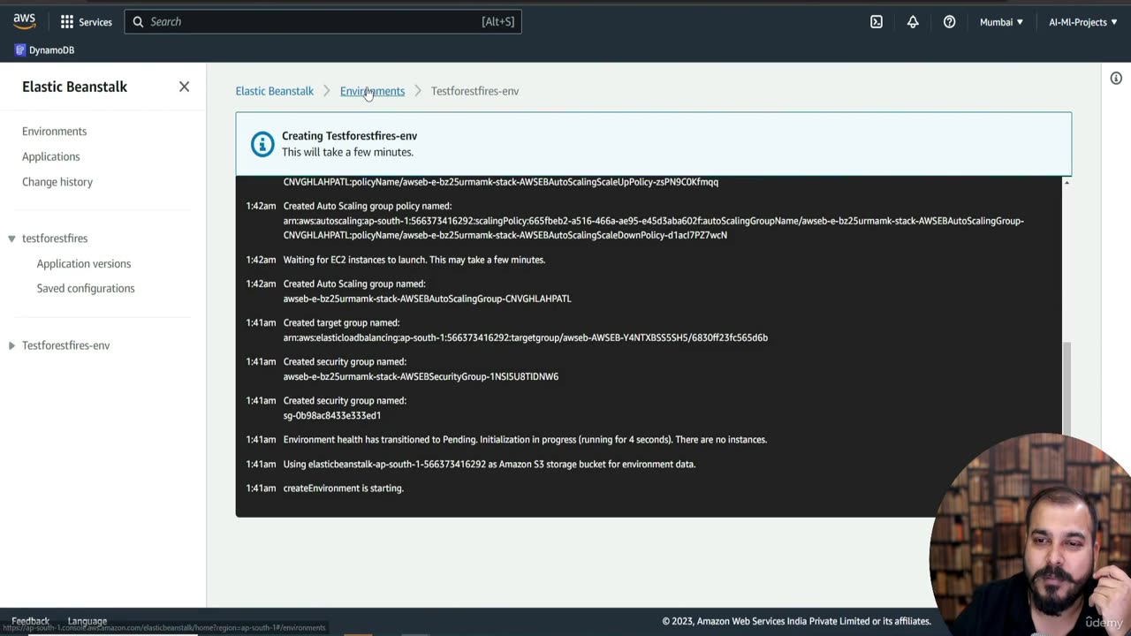Screen dimensions: 1131x636
Task: Select the 'Waiting for EC2 instances to launch' event
Action: (x=414, y=260)
